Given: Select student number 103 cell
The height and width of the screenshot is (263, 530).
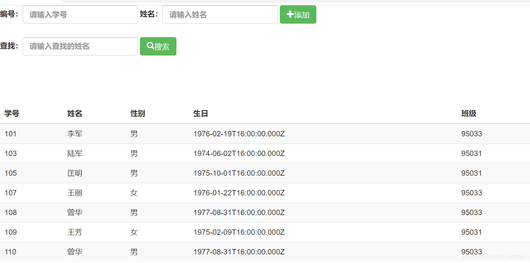Looking at the screenshot, I should [x=10, y=154].
